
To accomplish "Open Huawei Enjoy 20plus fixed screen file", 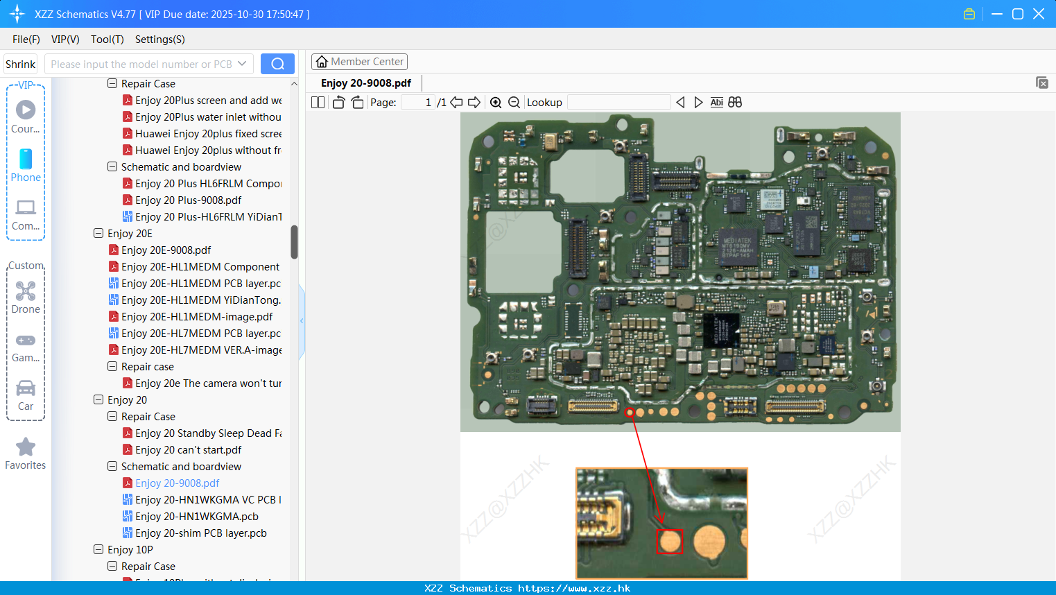I will 208,133.
